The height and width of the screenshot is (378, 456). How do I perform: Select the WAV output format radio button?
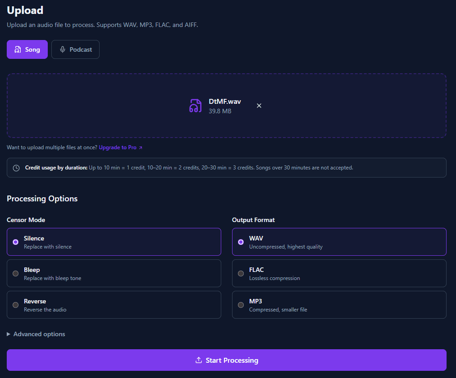[241, 242]
